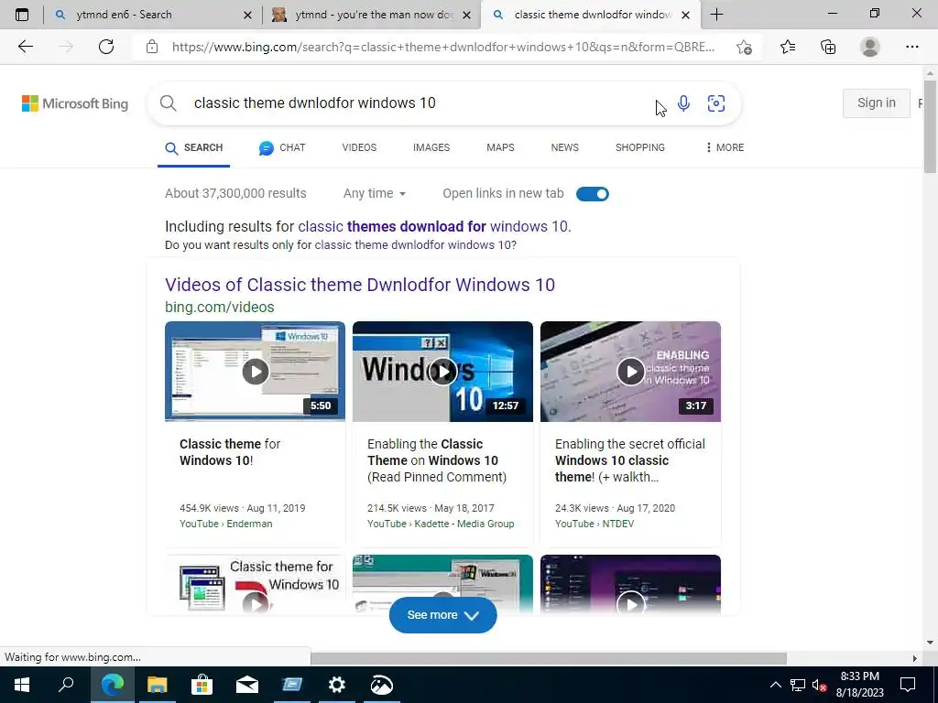Open the Favorites list icon

coord(788,47)
